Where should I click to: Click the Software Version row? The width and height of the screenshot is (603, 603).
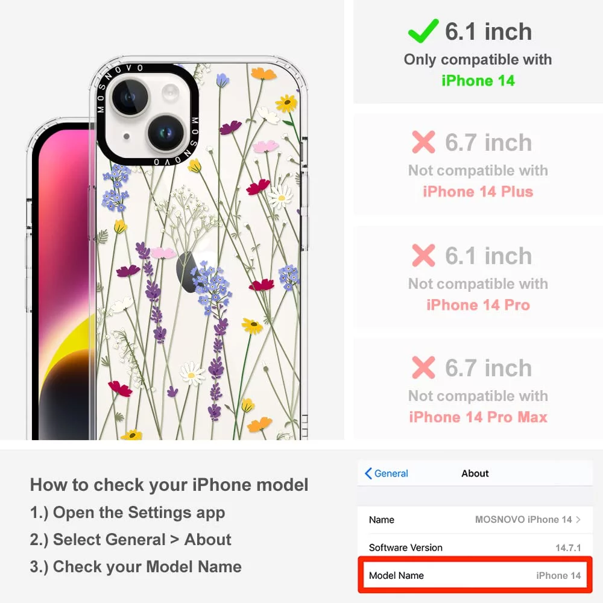pos(475,548)
